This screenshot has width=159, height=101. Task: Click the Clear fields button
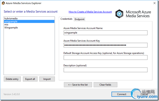tap(105, 85)
